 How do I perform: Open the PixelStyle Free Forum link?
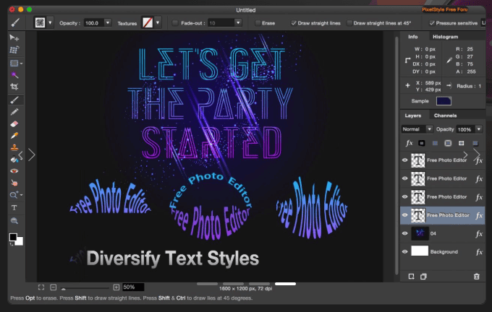(445, 9)
